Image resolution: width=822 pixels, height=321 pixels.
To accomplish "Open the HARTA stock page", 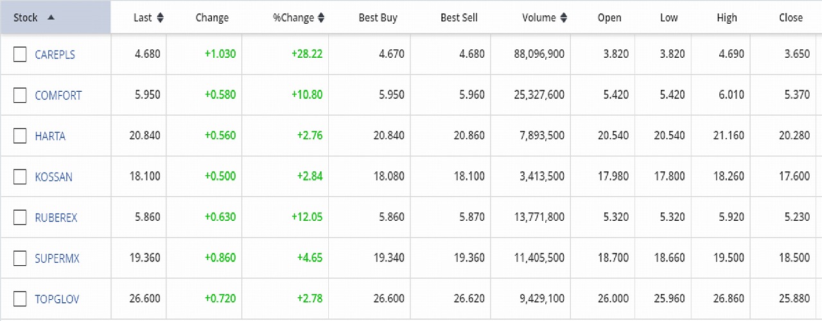I will pos(50,136).
